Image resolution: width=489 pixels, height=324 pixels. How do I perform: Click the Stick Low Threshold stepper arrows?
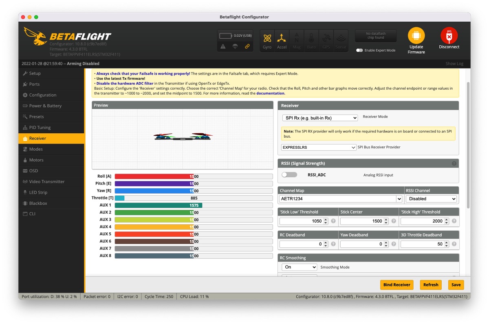(x=326, y=221)
